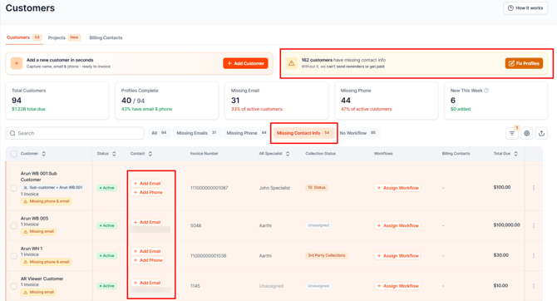Add Email for Arun WB 001:Sub Customer
Viewport: 557px width, 301px height.
point(147,184)
